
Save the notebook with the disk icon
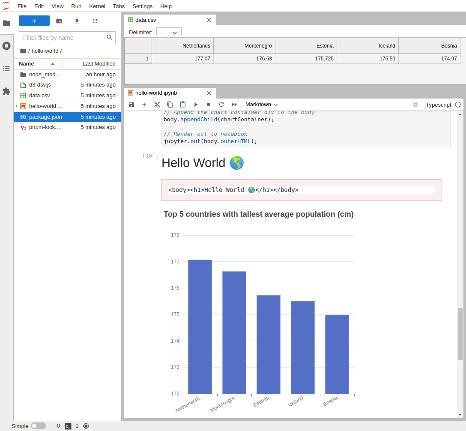point(131,105)
